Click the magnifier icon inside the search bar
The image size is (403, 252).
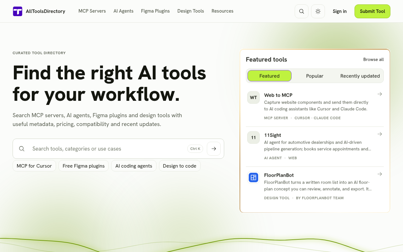[22, 149]
